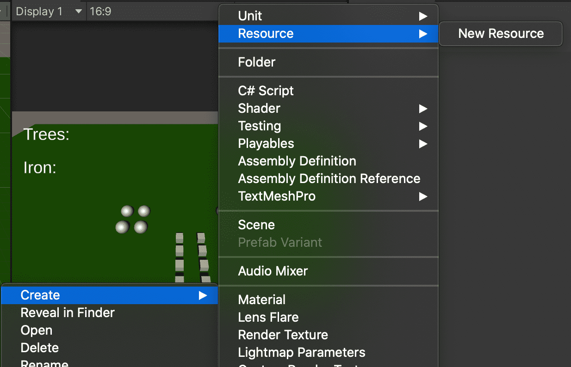Click the Trees: label in Game view
Viewport: 571px width, 367px height.
coord(46,135)
